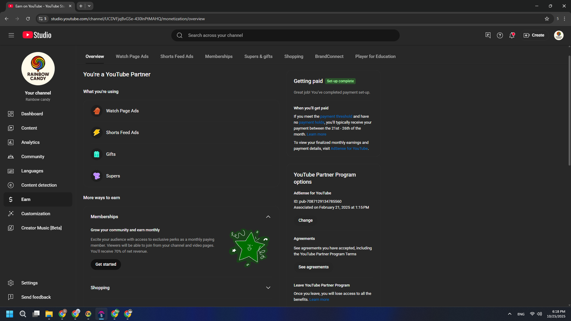The height and width of the screenshot is (321, 571).
Task: Open the browser tab list dropdown
Action: click(89, 6)
